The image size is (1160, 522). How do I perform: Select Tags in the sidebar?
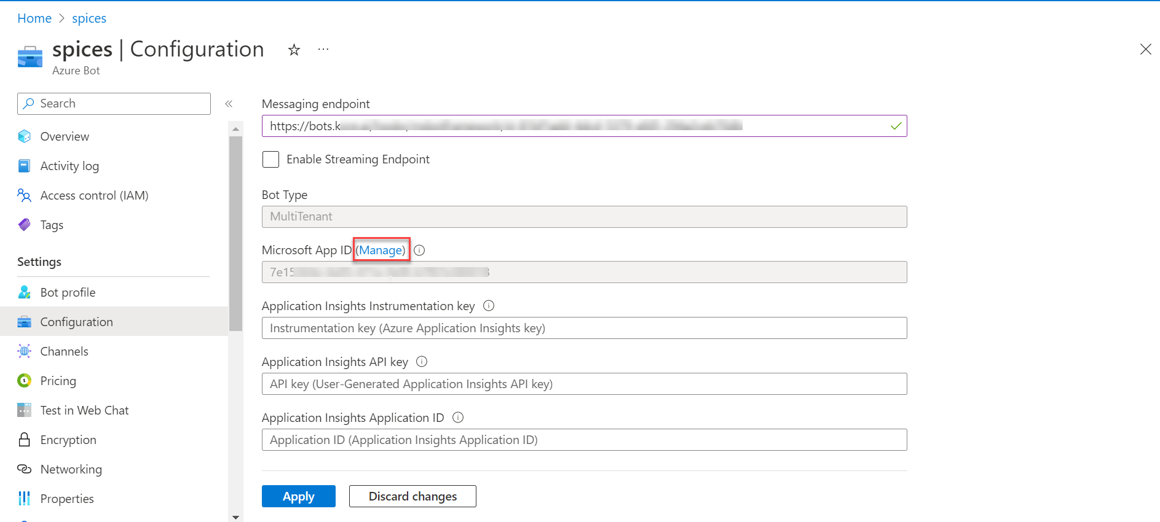pyautogui.click(x=114, y=225)
